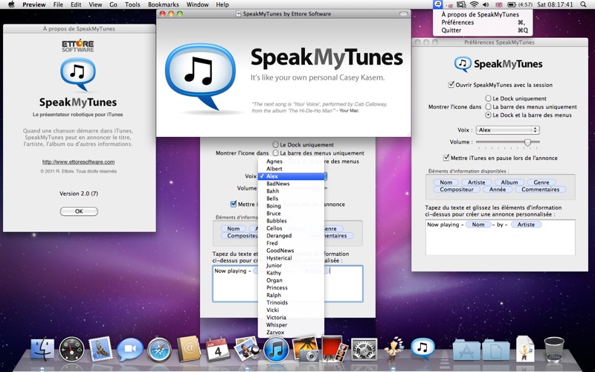Click the Compositeur token in Préférences window
595x372 pixels.
pyautogui.click(x=457, y=189)
